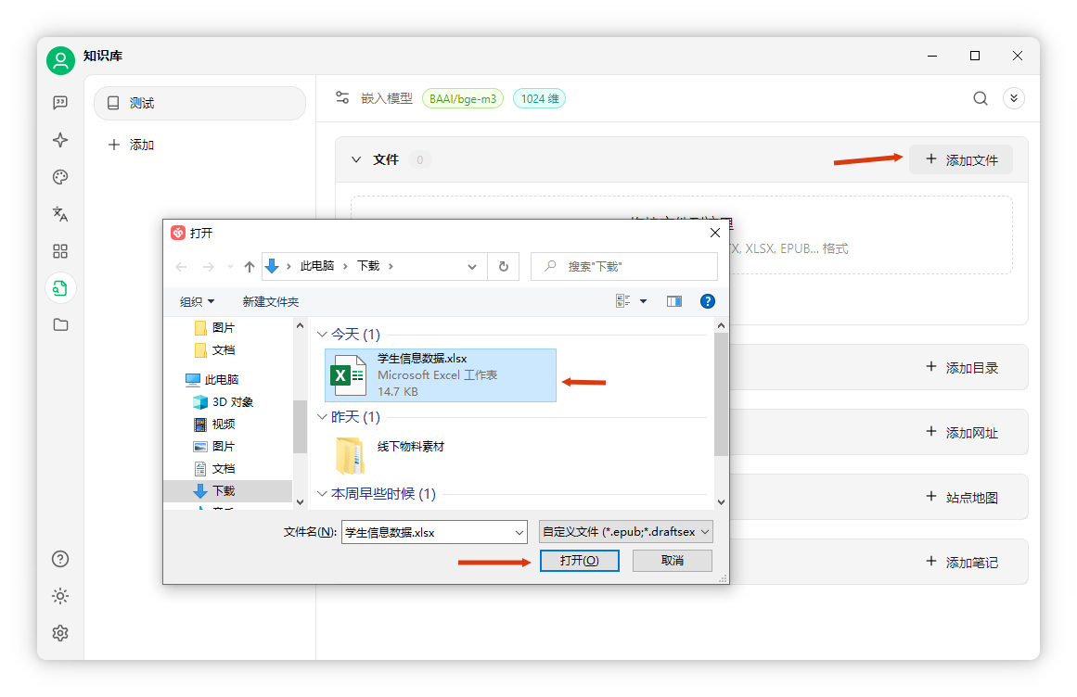Expand the address bar history dropdown
The image size is (1077, 697).
[472, 267]
